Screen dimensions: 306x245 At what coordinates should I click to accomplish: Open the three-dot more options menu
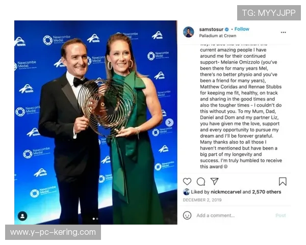click(x=283, y=32)
